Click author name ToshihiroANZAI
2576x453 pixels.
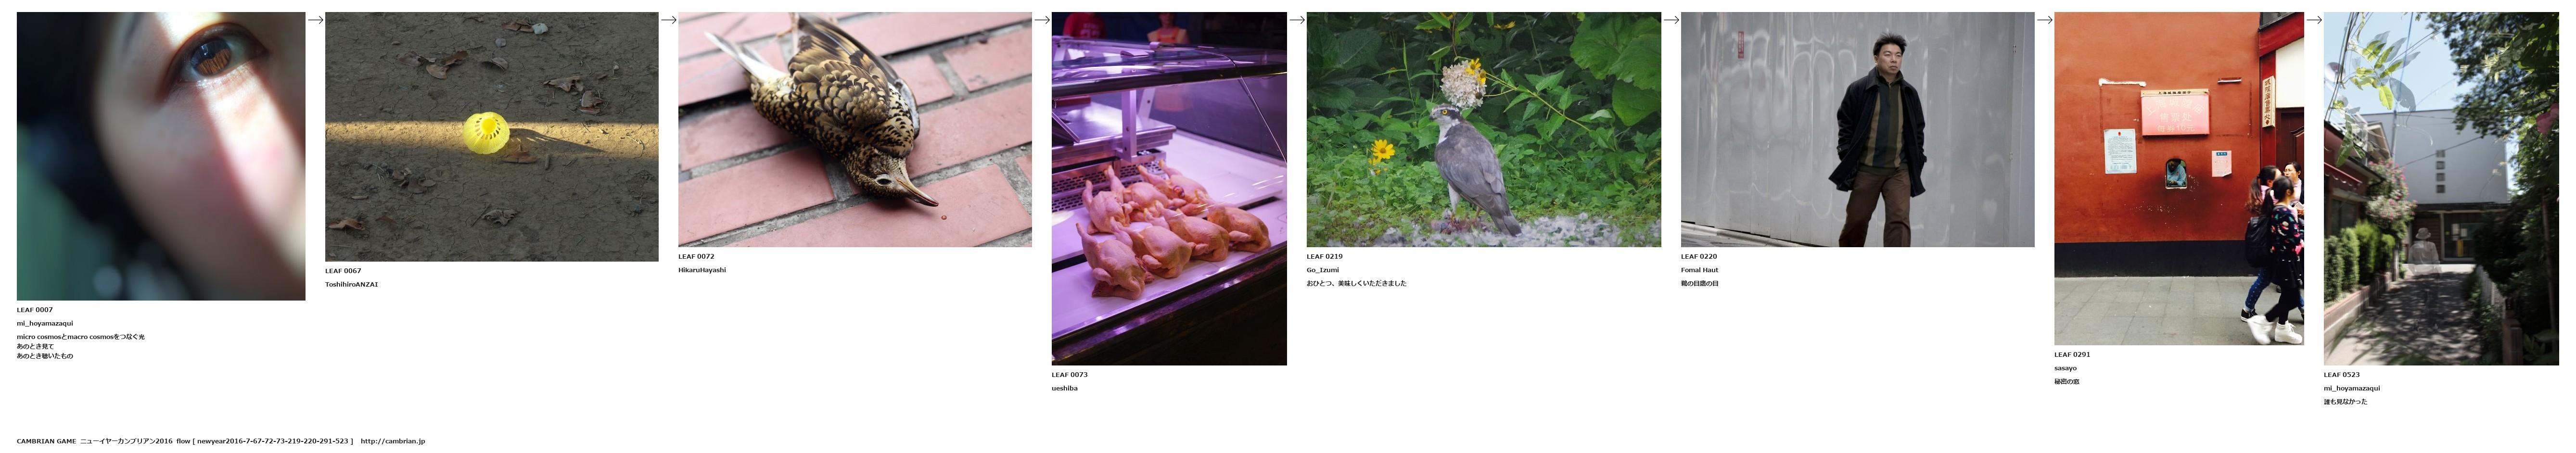point(351,284)
